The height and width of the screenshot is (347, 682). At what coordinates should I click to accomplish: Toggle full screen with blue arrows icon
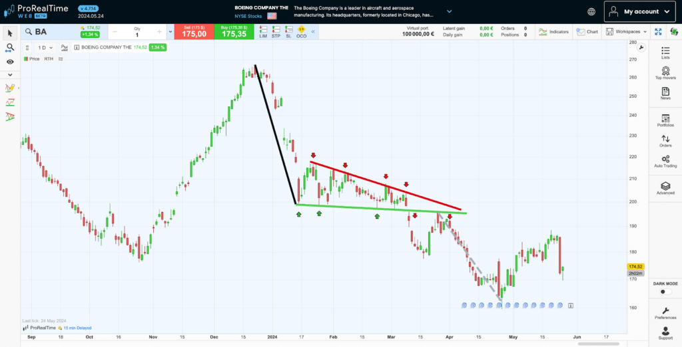(658, 32)
